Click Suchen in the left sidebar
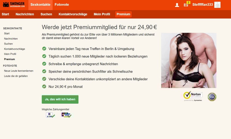This screenshot has width=231, height=139. click(x=8, y=44)
